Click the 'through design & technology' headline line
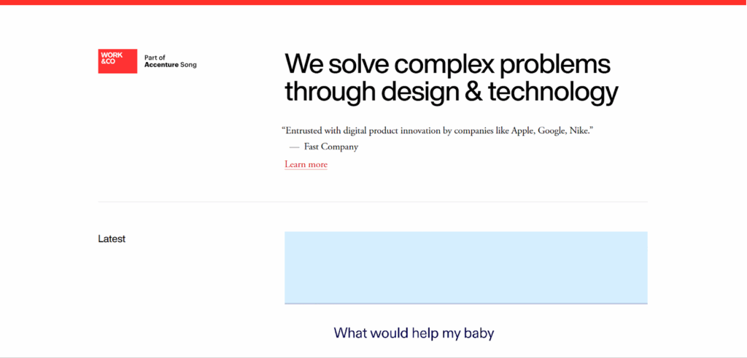Image resolution: width=747 pixels, height=358 pixels. coord(451,93)
